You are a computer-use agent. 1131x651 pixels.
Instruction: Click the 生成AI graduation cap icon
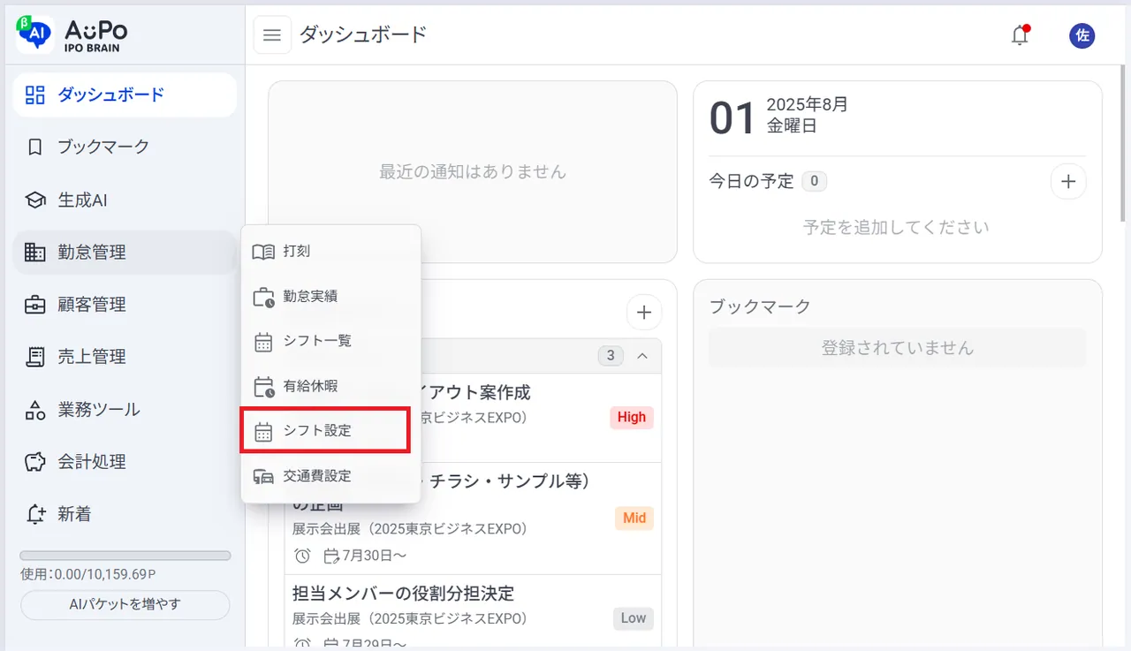[34, 200]
